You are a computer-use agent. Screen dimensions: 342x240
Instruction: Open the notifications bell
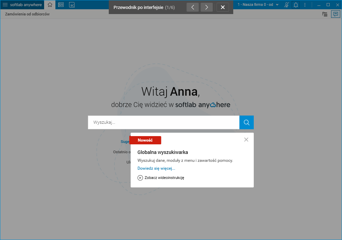[295, 4]
